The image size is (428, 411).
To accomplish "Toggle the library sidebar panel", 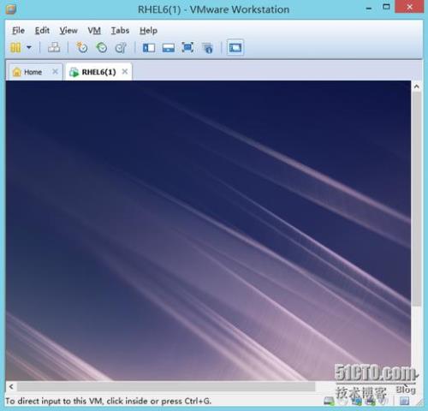I will click(149, 47).
